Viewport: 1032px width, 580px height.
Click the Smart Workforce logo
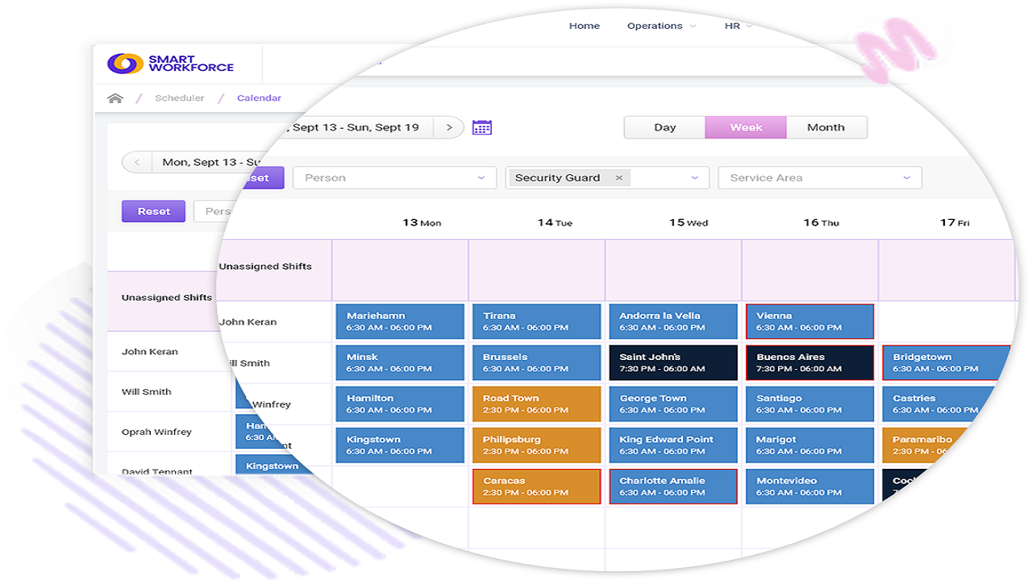point(171,64)
